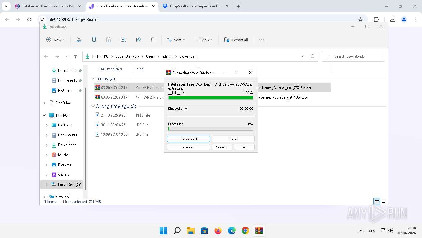
Task: Open the See more (three dots) menu
Action: pyautogui.click(x=262, y=40)
